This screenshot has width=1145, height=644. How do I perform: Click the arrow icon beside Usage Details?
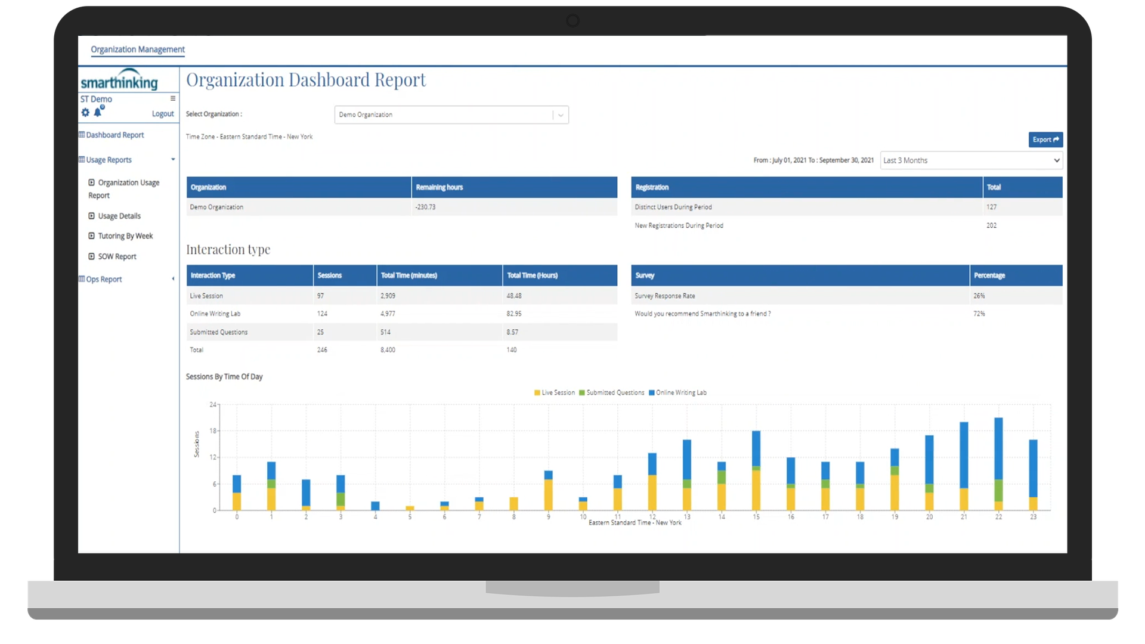click(91, 216)
